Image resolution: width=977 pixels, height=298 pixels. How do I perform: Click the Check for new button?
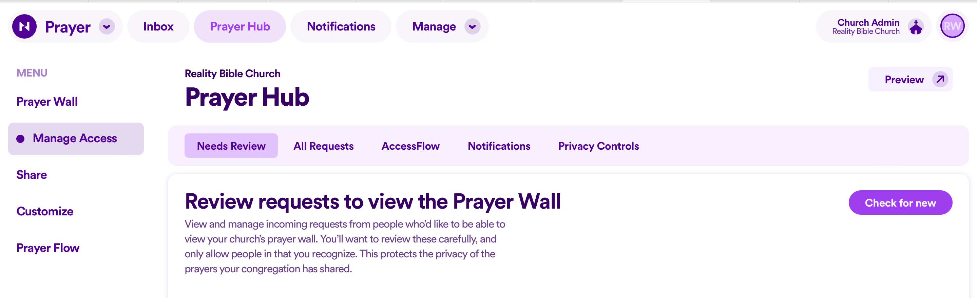[x=900, y=203]
